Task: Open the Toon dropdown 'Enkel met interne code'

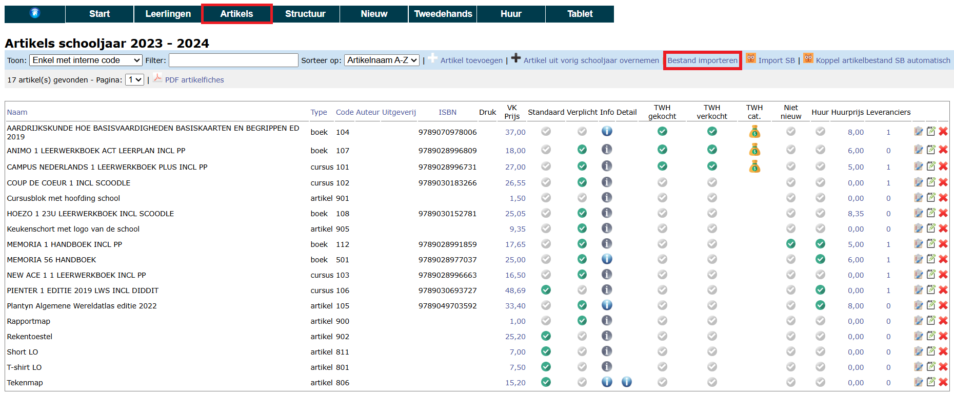Action: pos(86,60)
